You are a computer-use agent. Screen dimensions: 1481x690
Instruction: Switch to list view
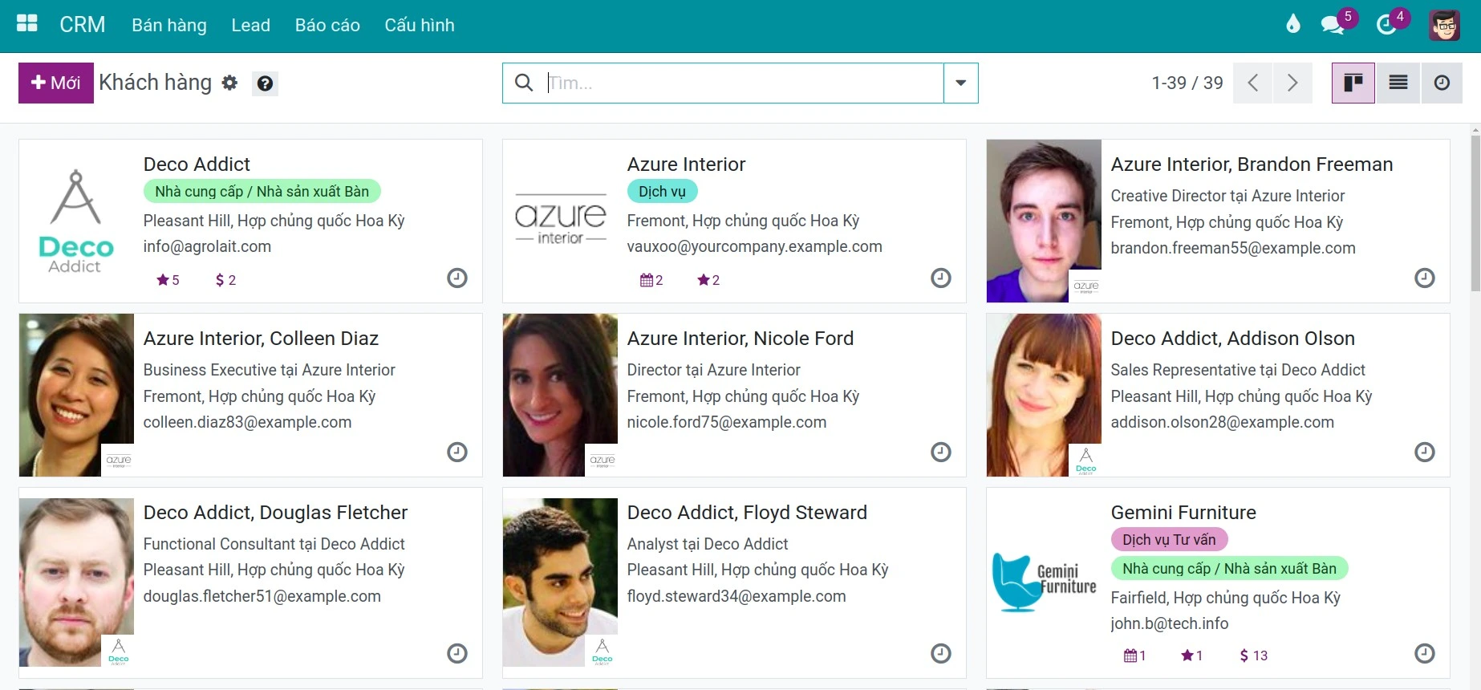click(1398, 83)
